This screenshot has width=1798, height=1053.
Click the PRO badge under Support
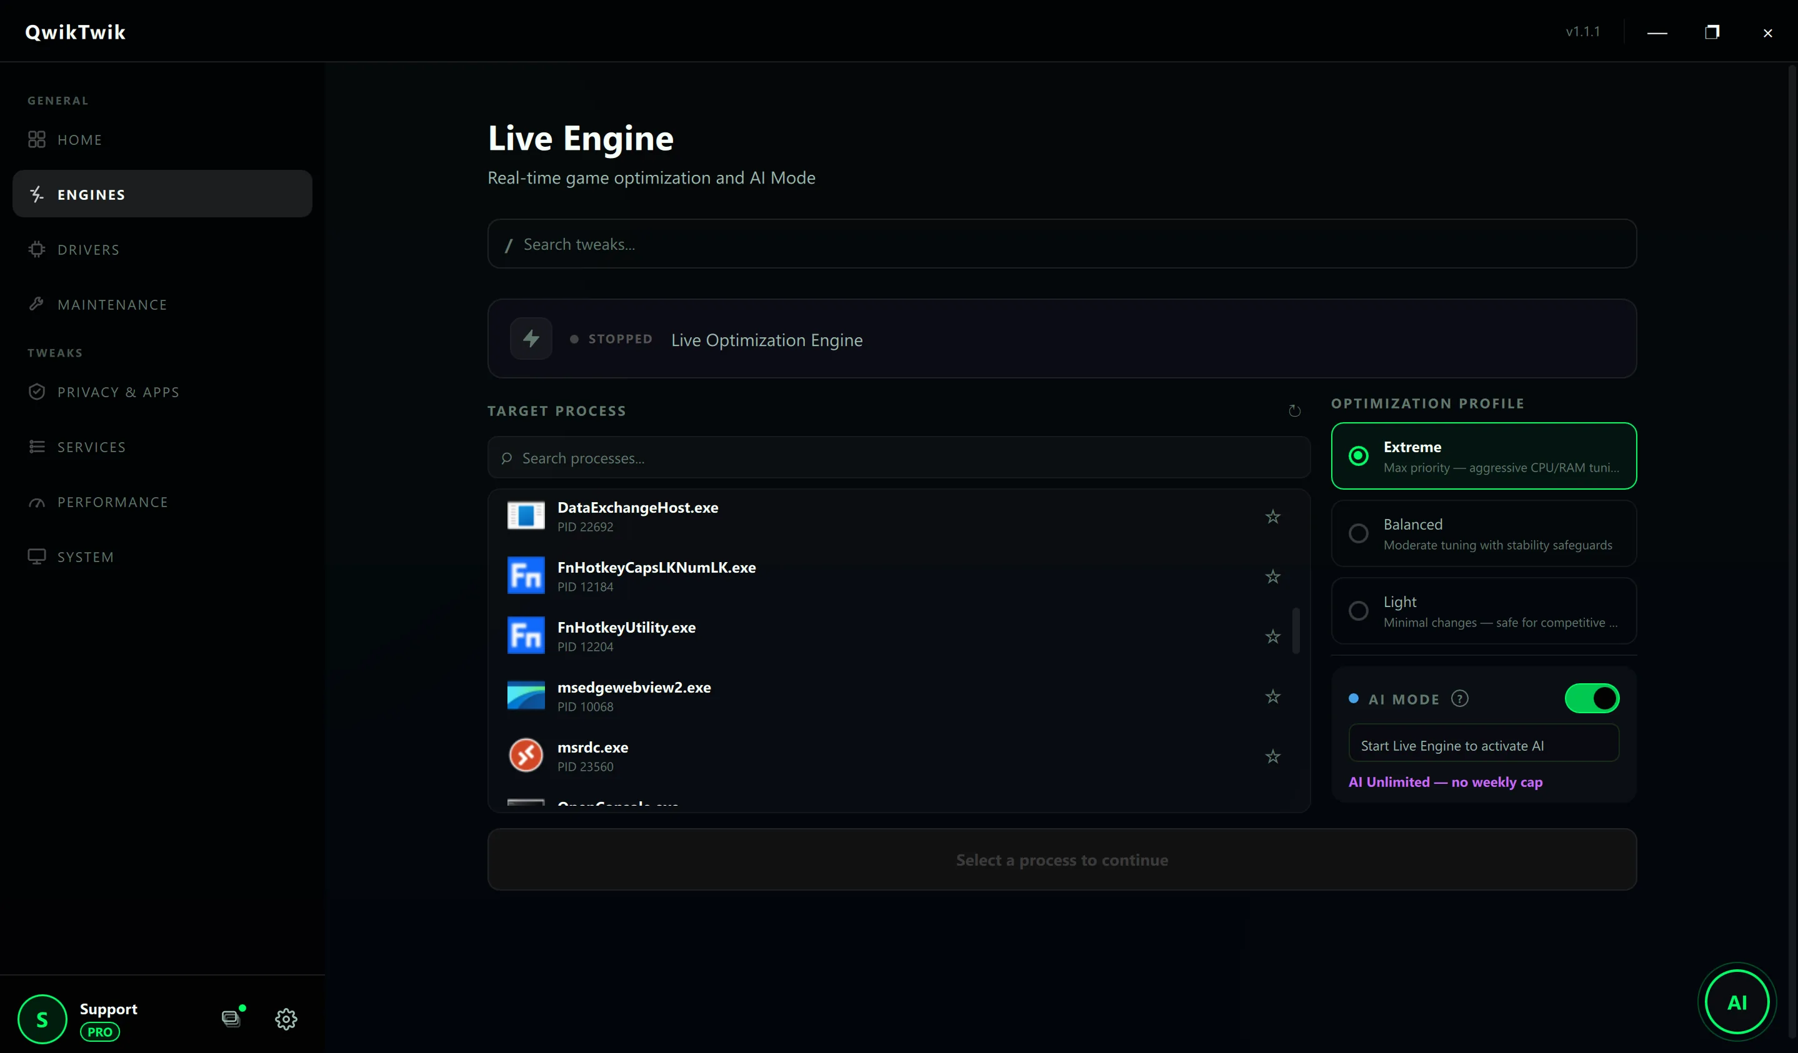(x=100, y=1032)
